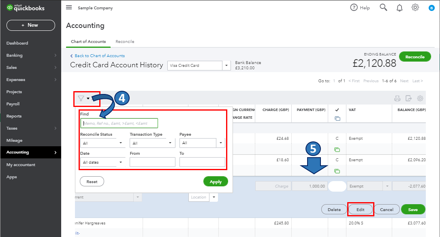The width and height of the screenshot is (440, 237).
Task: Expand the Taxes submenu chevron
Action: [55, 128]
